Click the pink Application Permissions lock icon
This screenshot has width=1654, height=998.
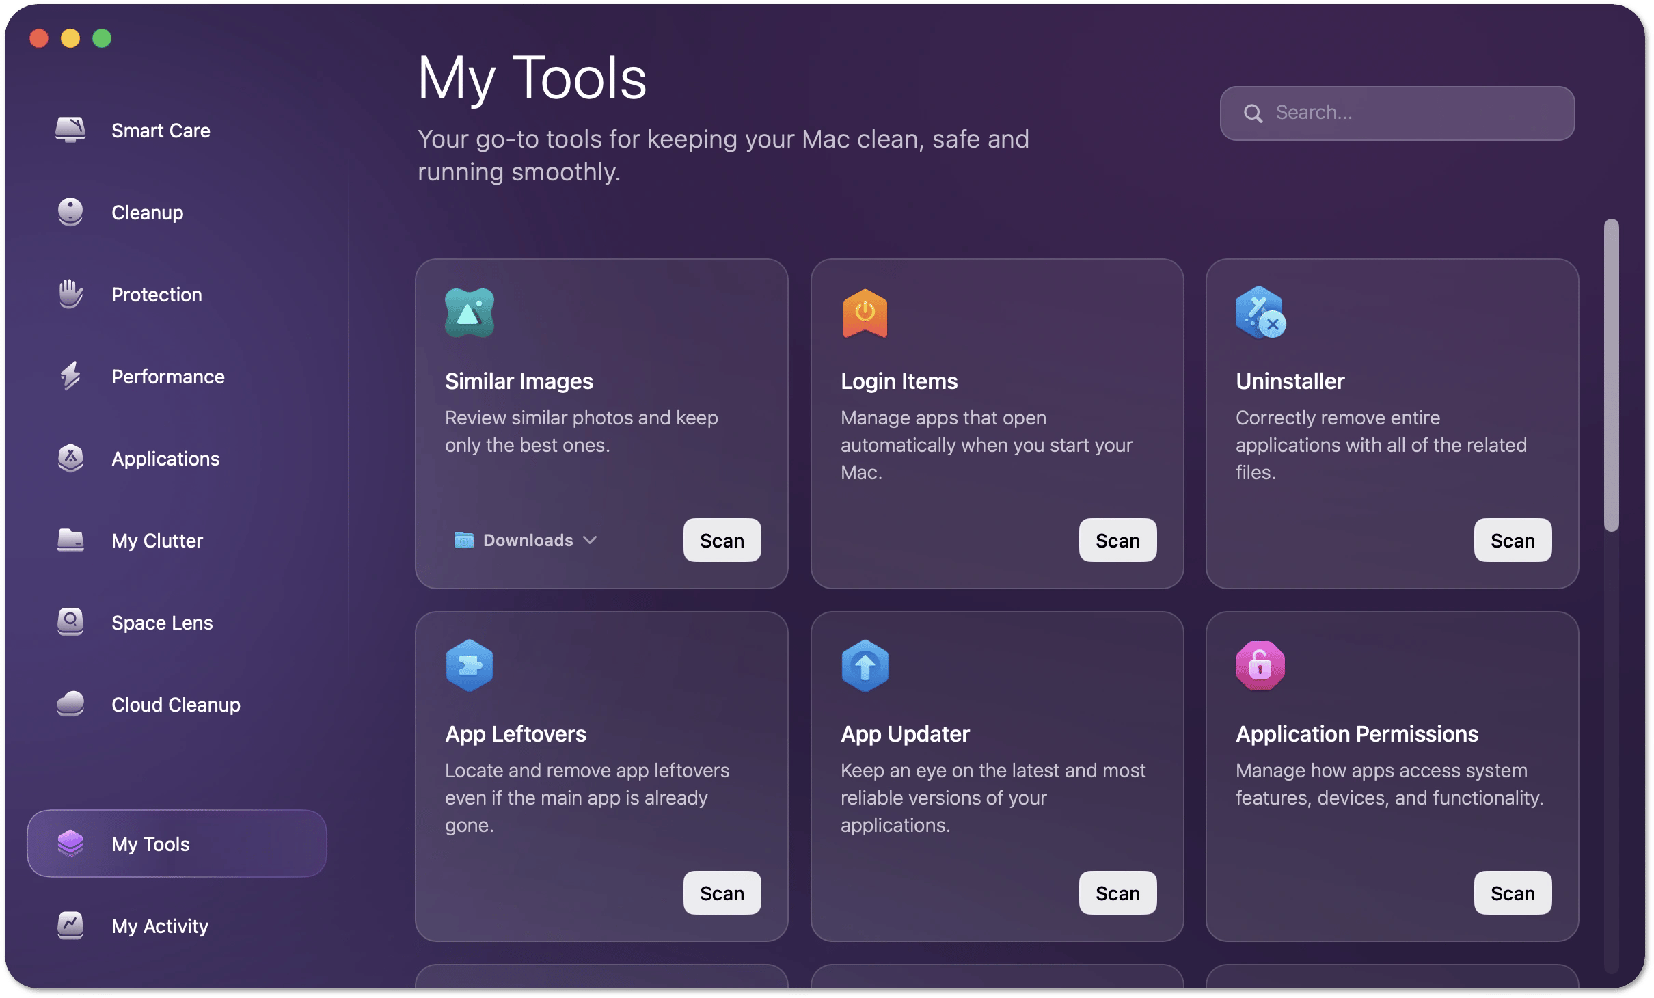click(1260, 665)
